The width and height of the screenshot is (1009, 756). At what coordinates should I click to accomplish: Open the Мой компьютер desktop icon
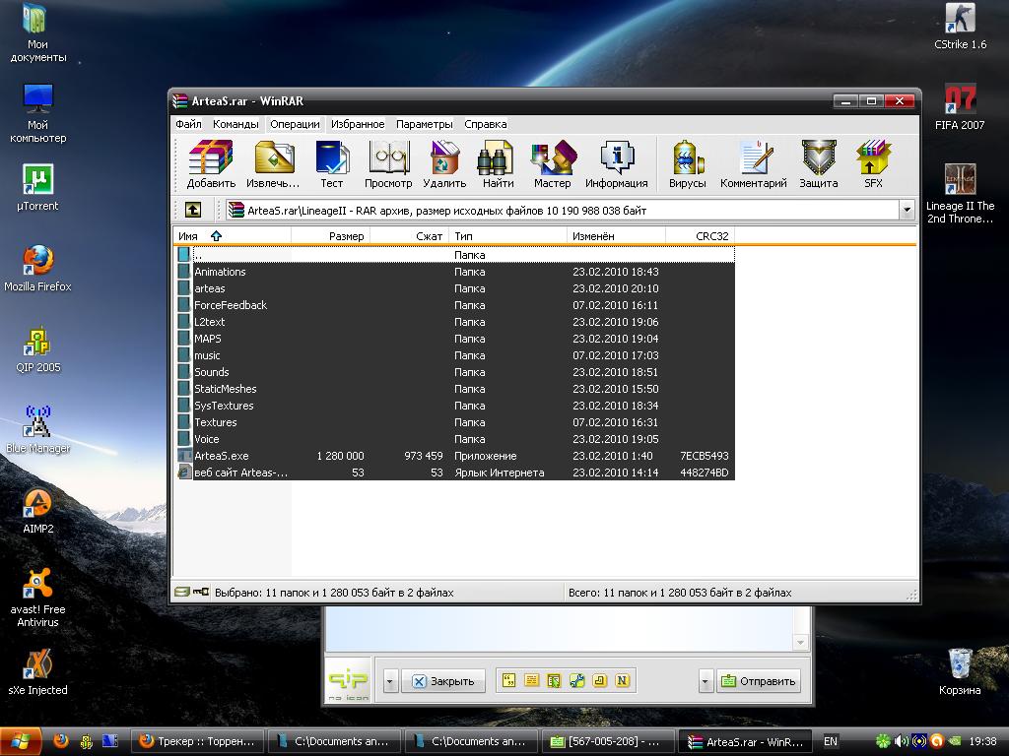[x=37, y=113]
